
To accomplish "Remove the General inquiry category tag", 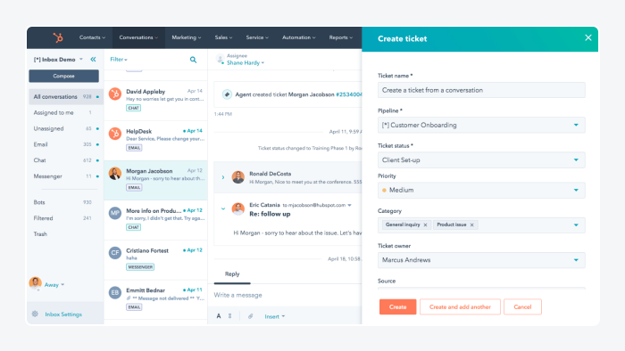I will 425,225.
